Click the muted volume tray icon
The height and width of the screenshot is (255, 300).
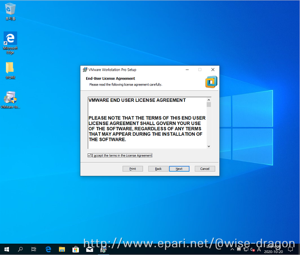point(252,249)
